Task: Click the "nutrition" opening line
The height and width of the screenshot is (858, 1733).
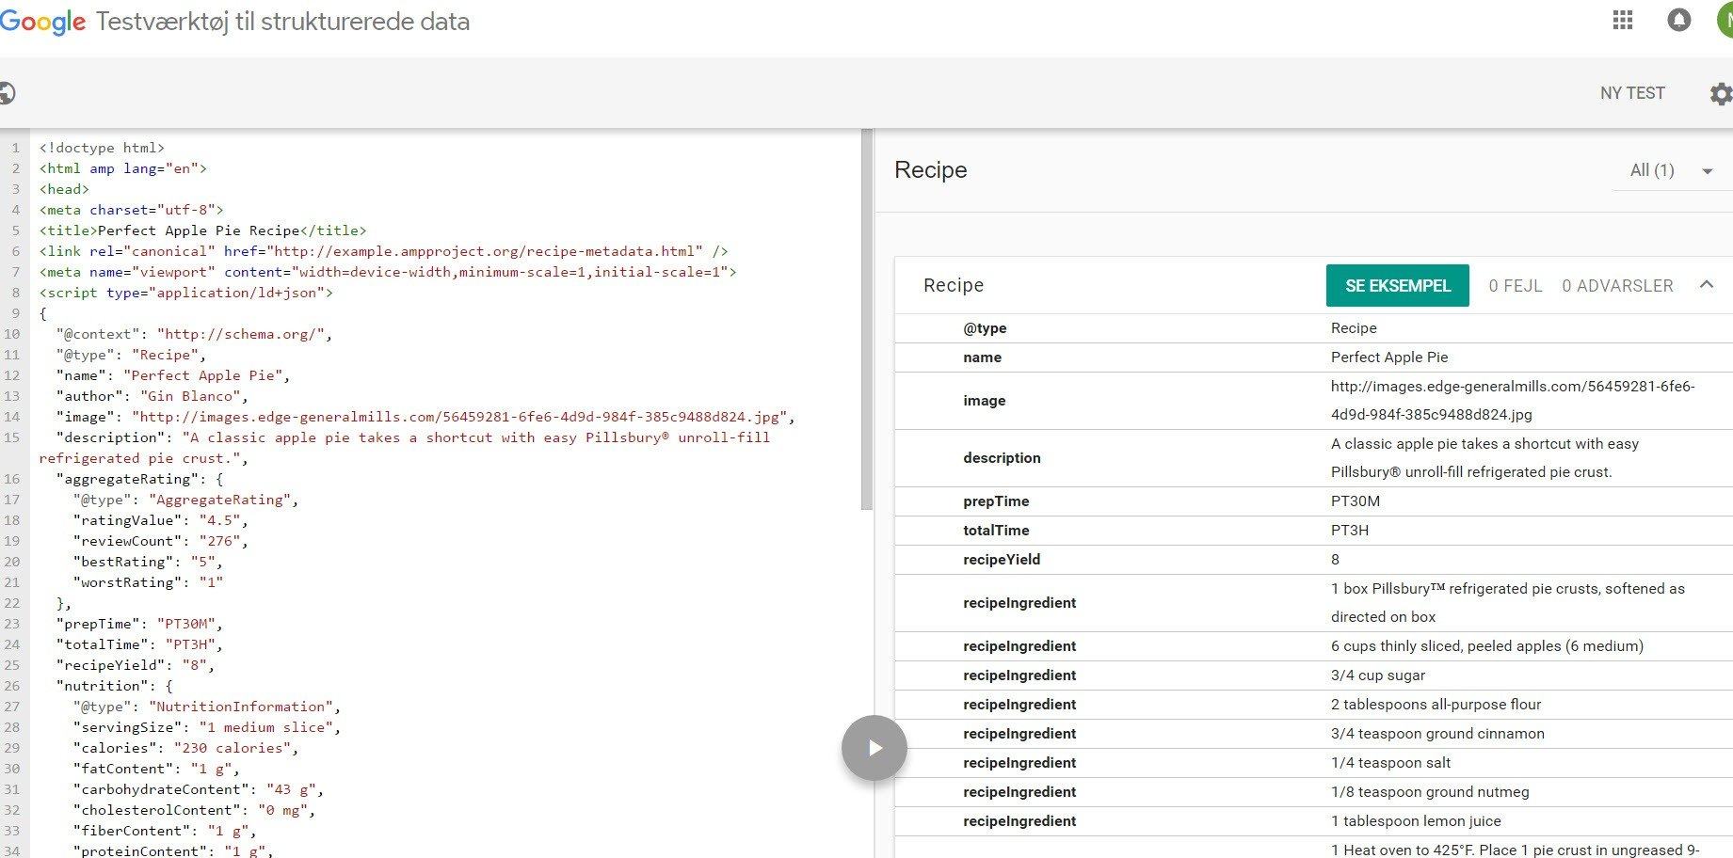Action: [x=114, y=686]
